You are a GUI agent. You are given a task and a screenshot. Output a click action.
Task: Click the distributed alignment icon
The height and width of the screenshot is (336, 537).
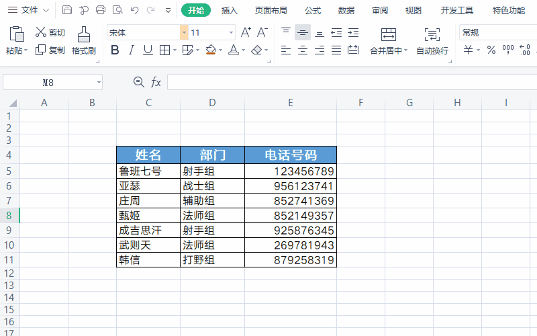click(x=353, y=50)
